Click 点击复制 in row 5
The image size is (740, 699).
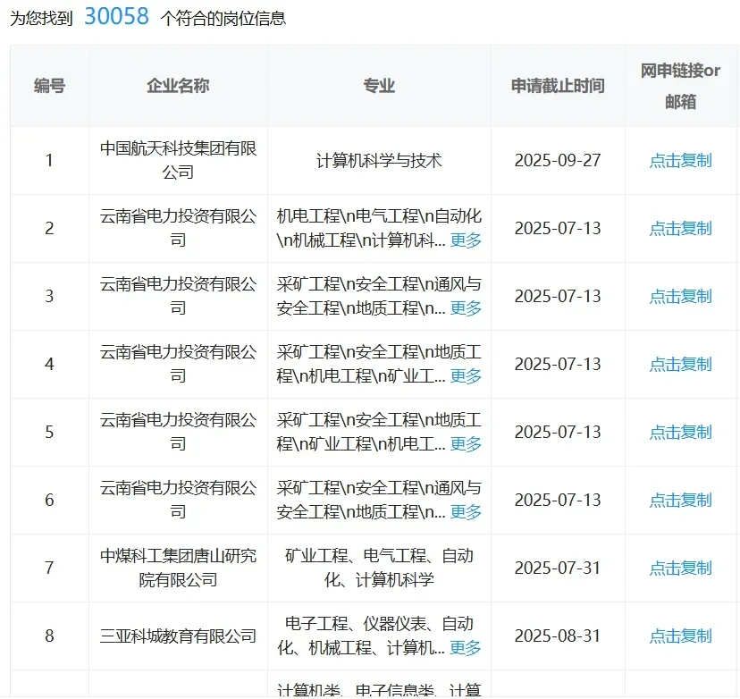680,433
